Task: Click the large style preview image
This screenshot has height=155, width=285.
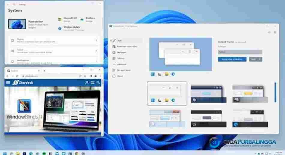Action: coord(181,54)
